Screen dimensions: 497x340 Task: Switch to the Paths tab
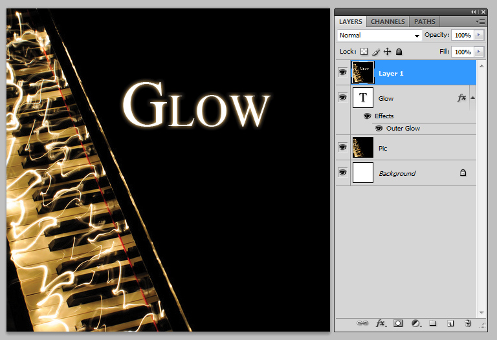point(425,21)
